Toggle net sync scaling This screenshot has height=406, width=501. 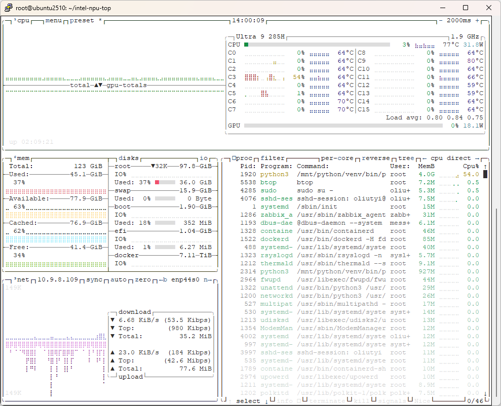coord(94,280)
